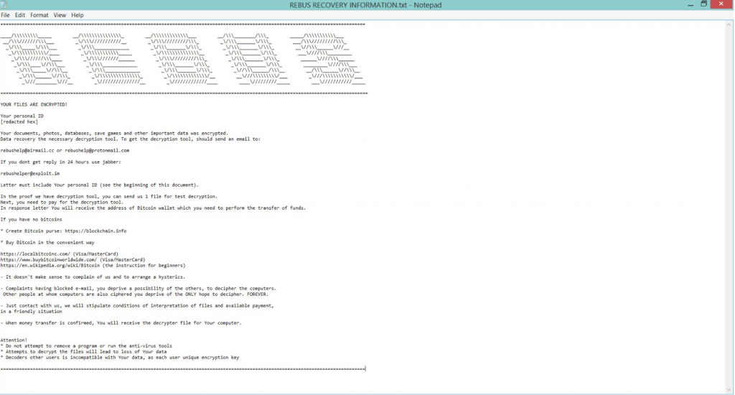Click the https://localbitcoins.com/ line
The height and width of the screenshot is (395, 735).
click(x=60, y=254)
